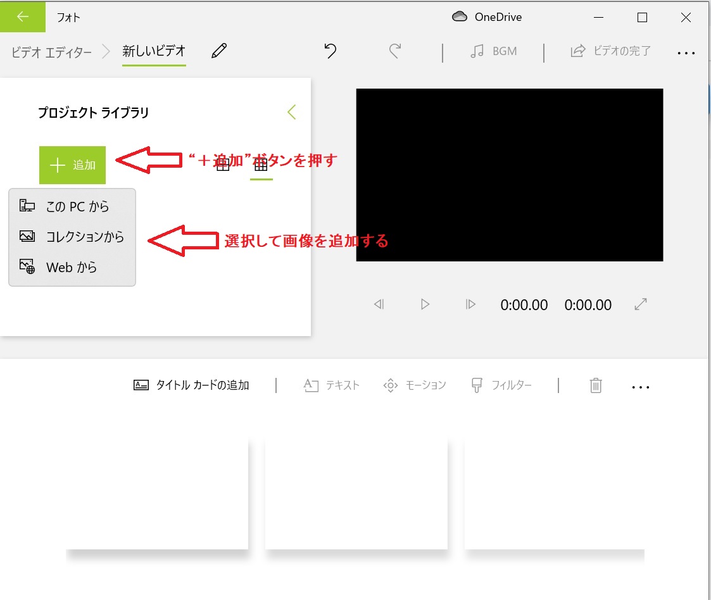Select the first empty storyboard slot
The height and width of the screenshot is (600, 711).
157,492
